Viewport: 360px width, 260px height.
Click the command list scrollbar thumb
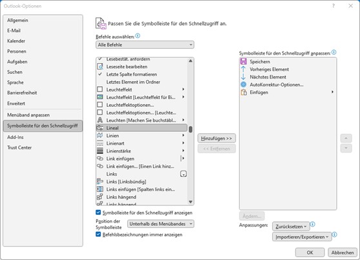(190, 129)
